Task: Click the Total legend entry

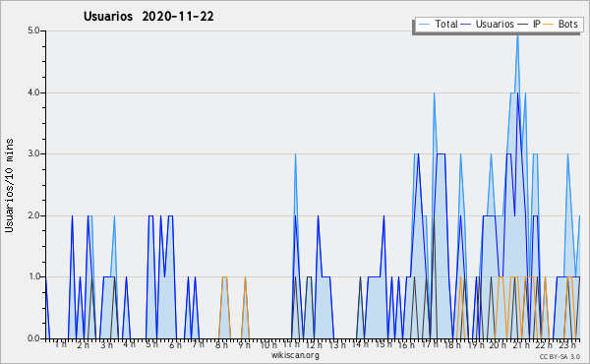Action: click(439, 25)
